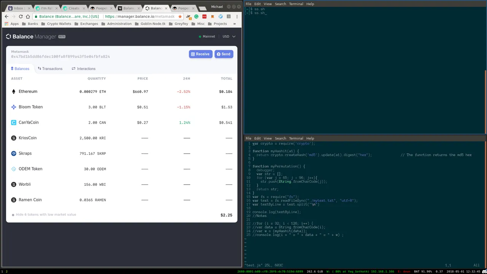Click the top terminal scrollbar
This screenshot has height=274, width=487.
(485, 101)
